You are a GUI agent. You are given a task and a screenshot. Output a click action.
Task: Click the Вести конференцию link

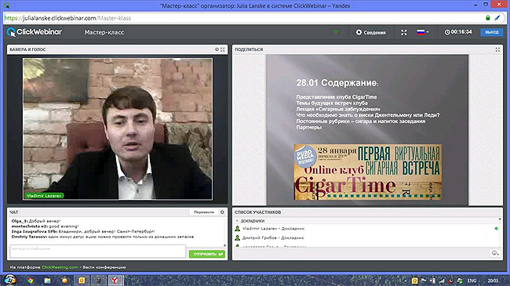click(104, 267)
